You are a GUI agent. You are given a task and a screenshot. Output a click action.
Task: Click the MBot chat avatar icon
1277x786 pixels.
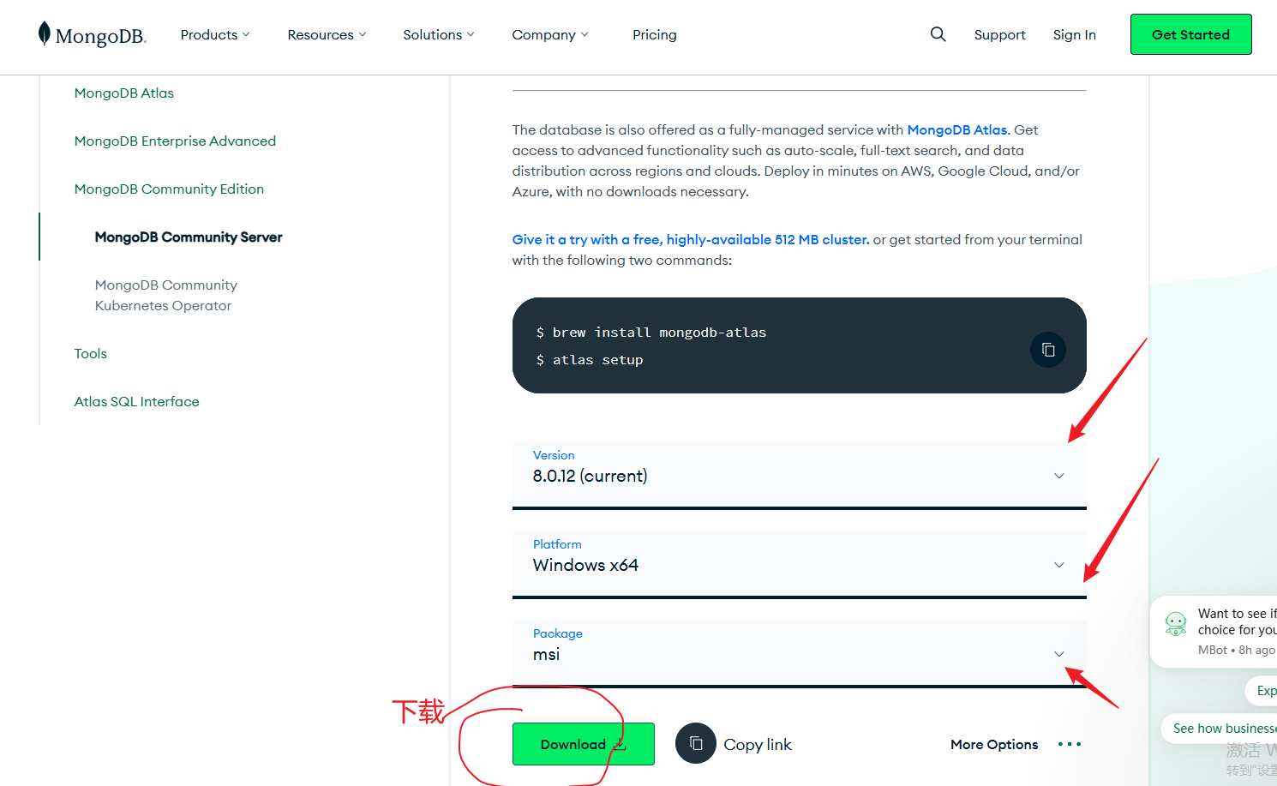pyautogui.click(x=1176, y=623)
